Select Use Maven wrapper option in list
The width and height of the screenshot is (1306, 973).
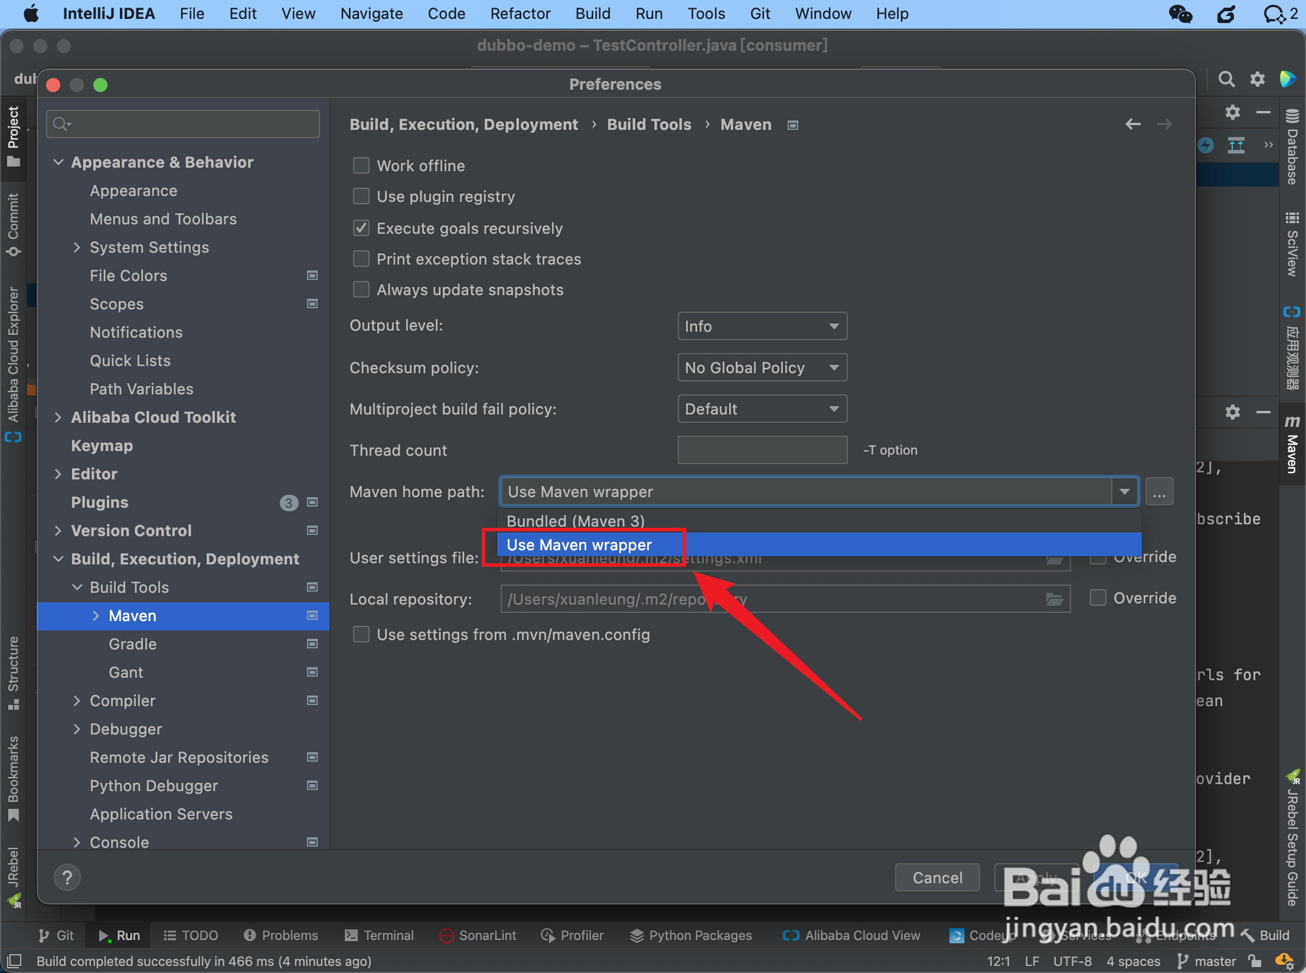coord(819,544)
